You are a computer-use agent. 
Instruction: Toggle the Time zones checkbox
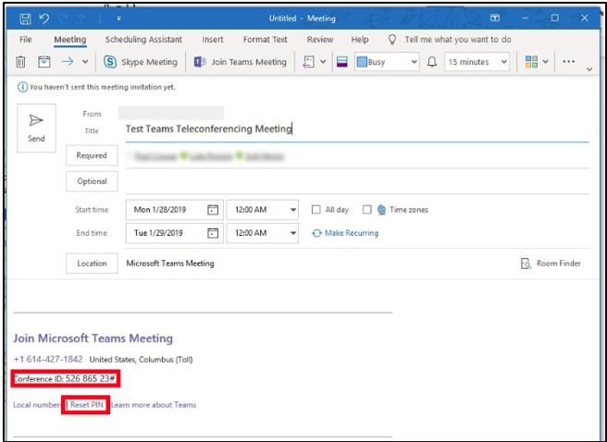pos(367,209)
